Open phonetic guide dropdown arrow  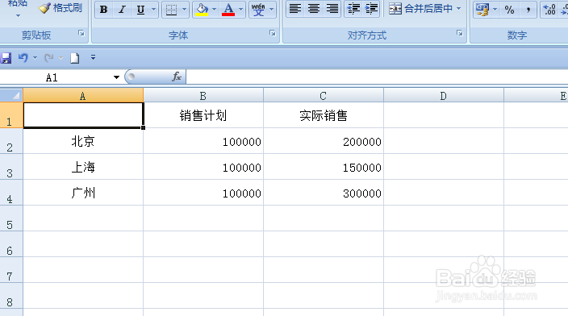271,10
